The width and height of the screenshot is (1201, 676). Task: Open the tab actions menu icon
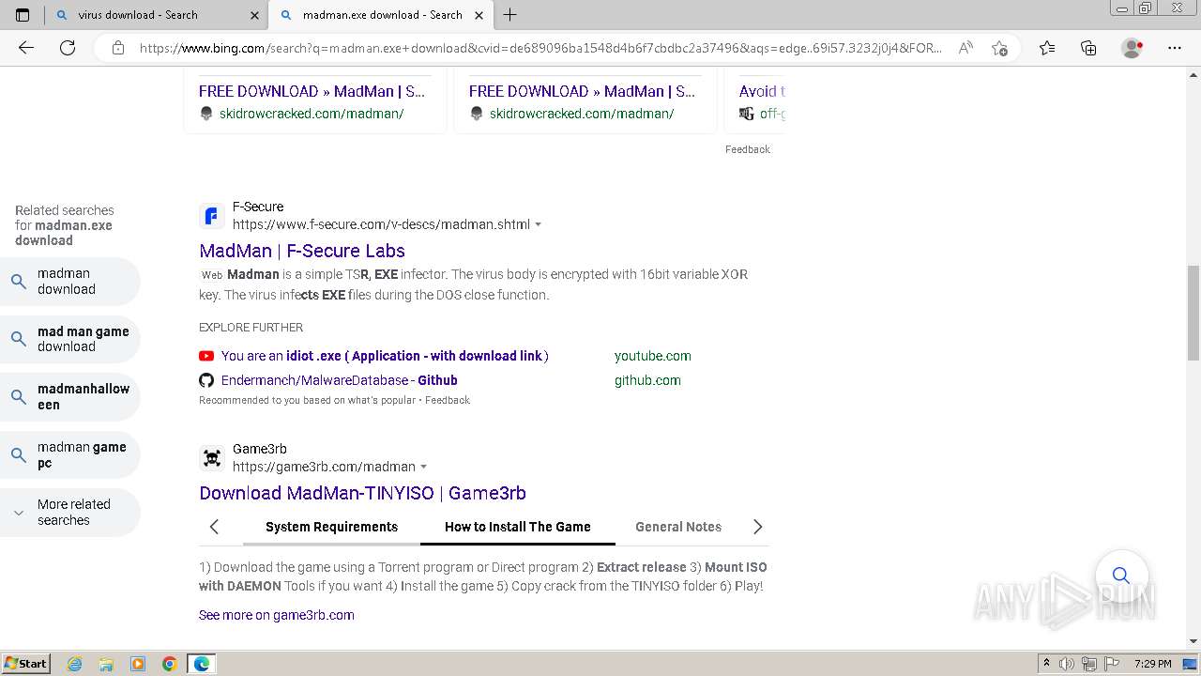[x=23, y=15]
